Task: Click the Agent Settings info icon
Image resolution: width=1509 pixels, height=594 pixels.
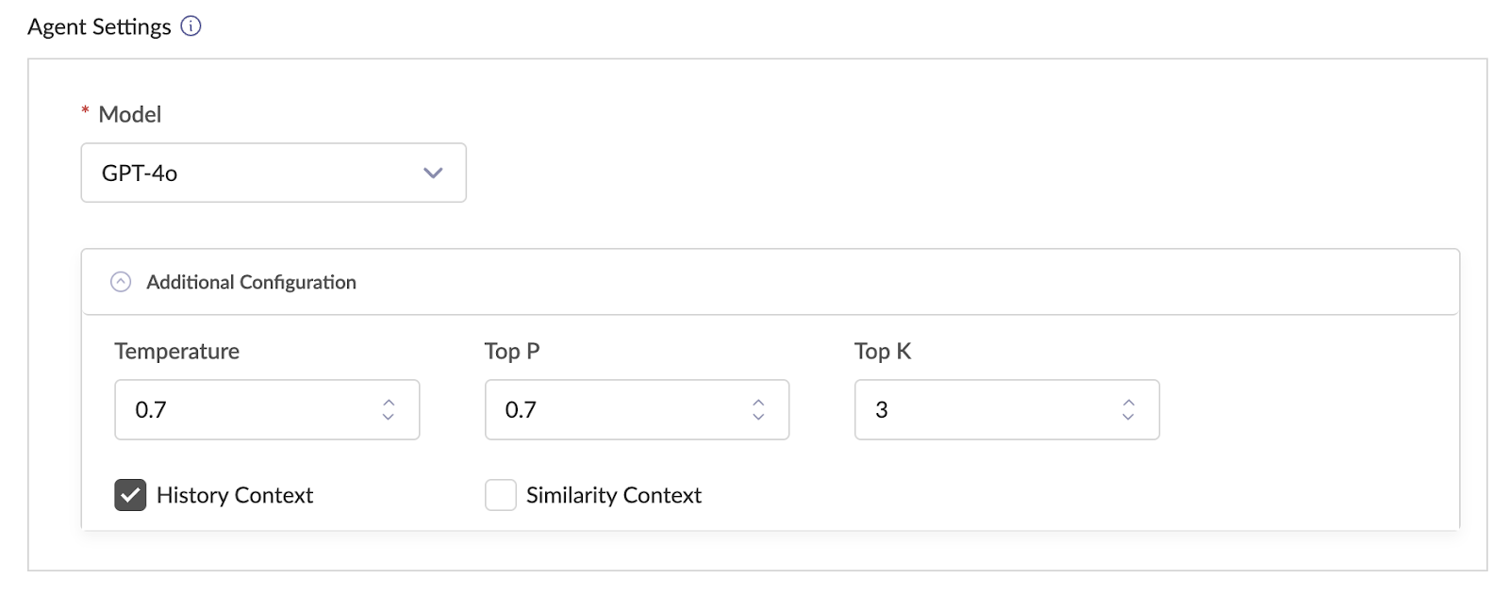Action: (191, 26)
